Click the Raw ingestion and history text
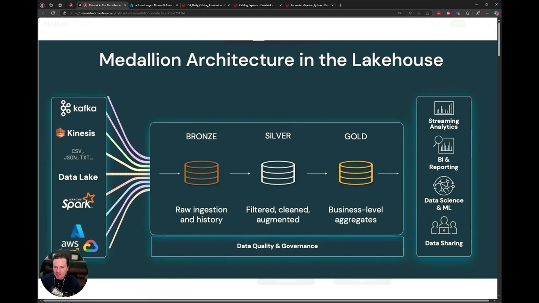 coord(201,215)
